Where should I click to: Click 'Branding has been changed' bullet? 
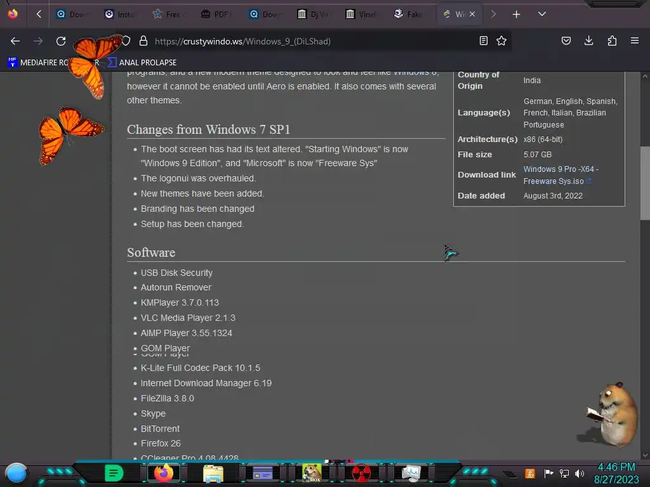(197, 209)
